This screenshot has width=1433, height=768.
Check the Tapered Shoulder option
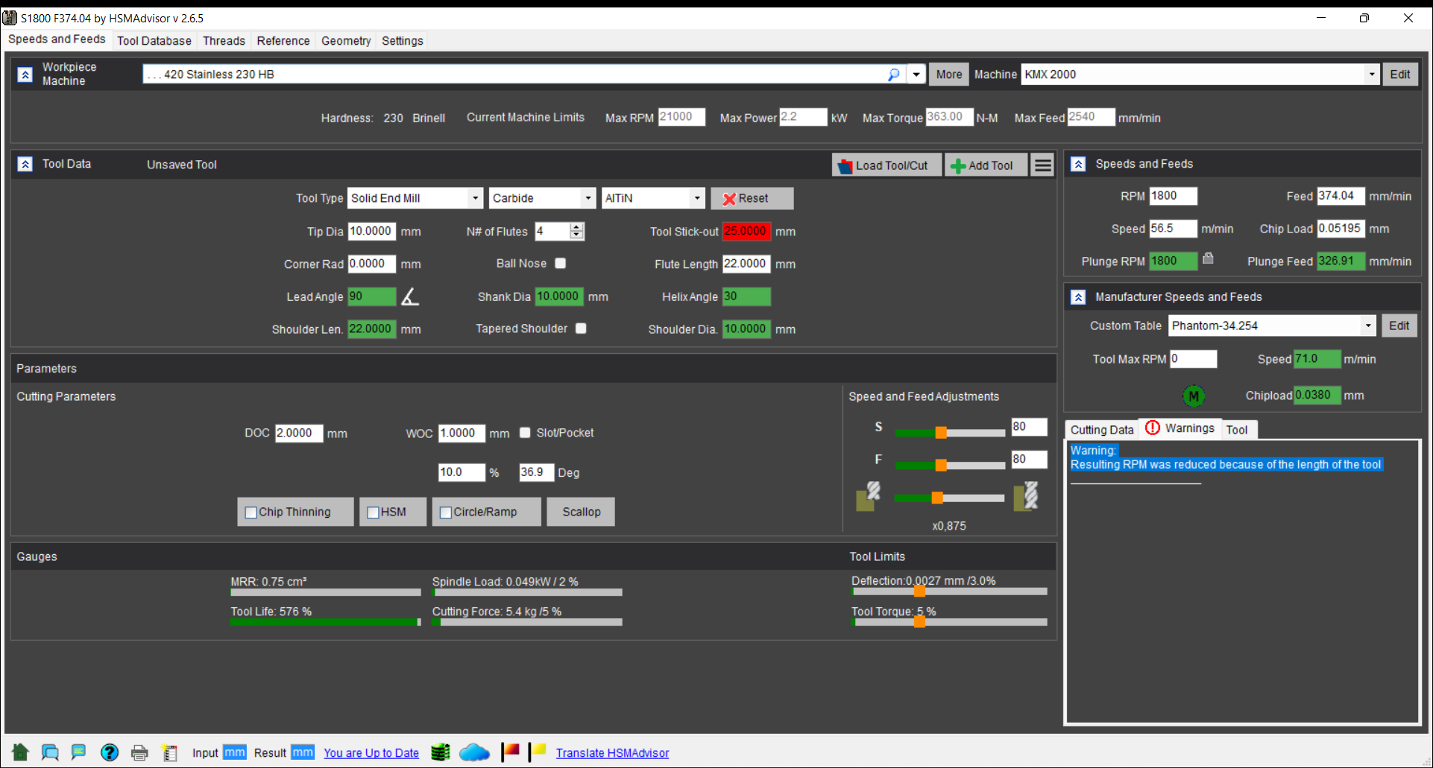click(581, 329)
